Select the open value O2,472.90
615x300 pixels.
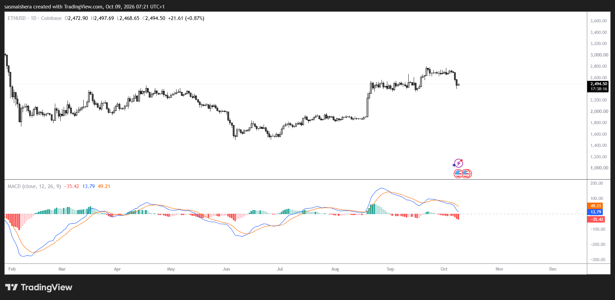coord(76,18)
